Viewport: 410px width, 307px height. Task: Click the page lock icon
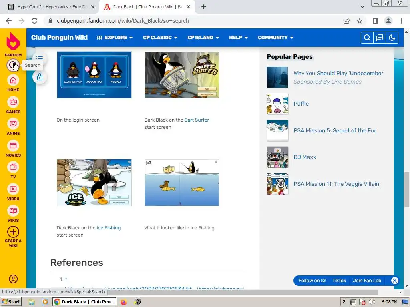pos(40,77)
